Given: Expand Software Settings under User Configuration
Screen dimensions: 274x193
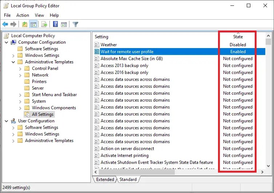Looking at the screenshot, I should click(13, 128).
